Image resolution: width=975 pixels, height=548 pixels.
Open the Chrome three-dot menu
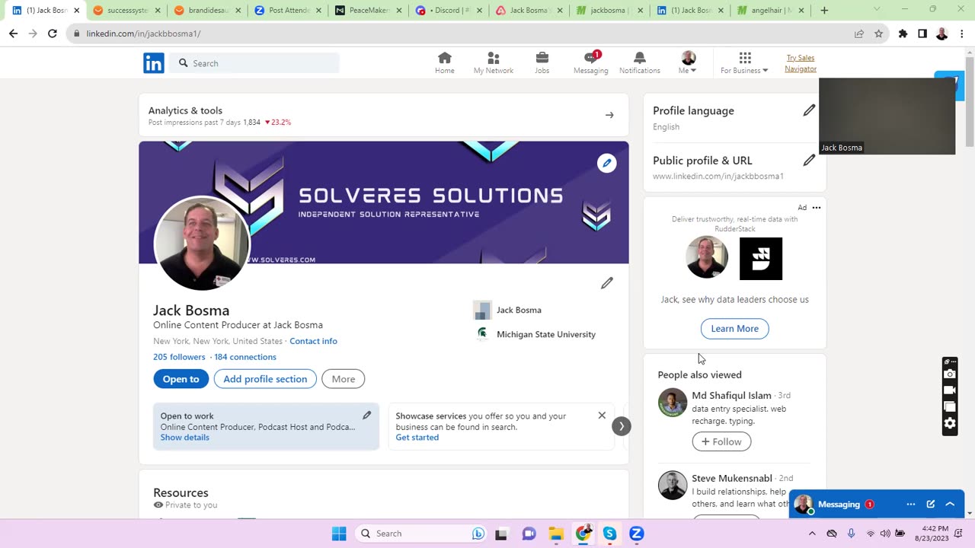962,33
